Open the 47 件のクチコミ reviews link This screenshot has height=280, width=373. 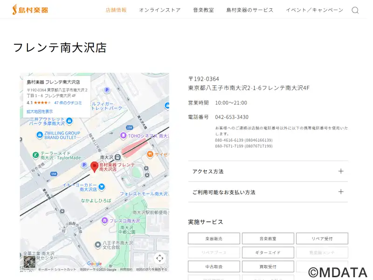(68, 103)
